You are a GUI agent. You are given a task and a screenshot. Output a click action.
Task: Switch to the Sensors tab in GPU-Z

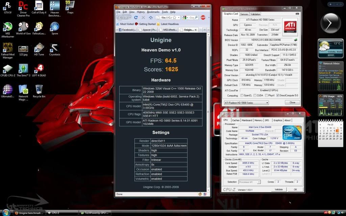[x=244, y=14]
